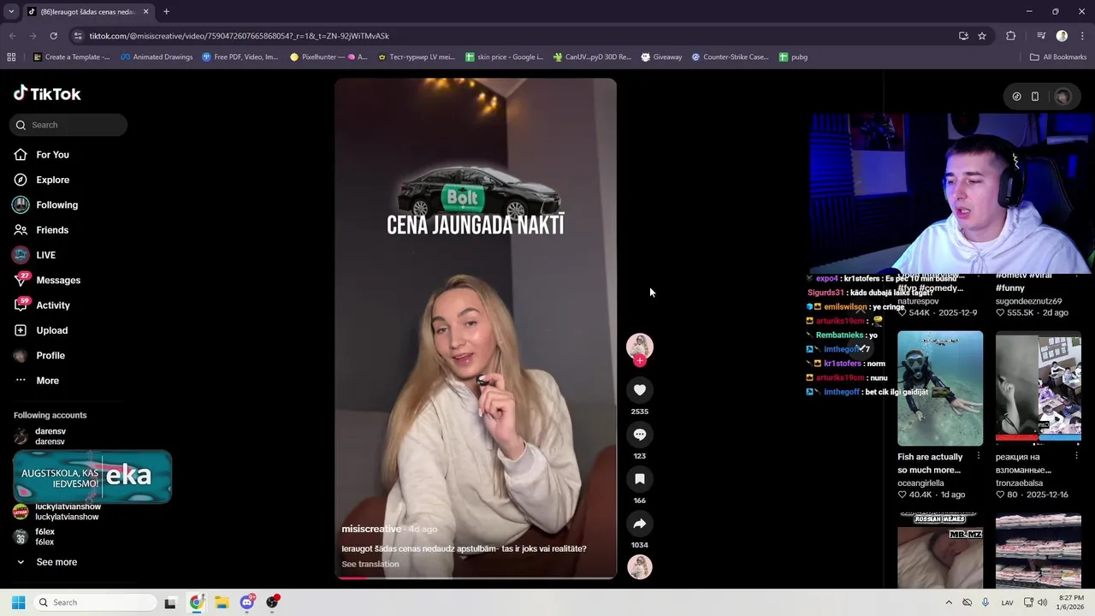
Task: Open the luckylatvianshow following account
Action: click(56, 512)
